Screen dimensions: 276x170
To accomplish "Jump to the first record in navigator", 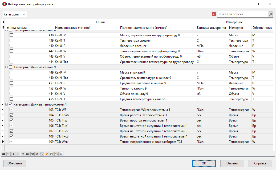I will [x=3, y=154].
